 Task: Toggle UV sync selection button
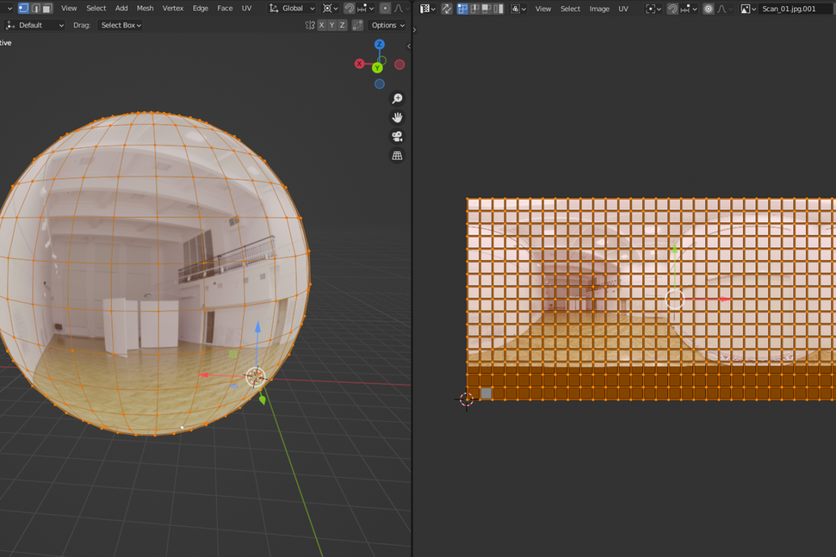point(447,8)
